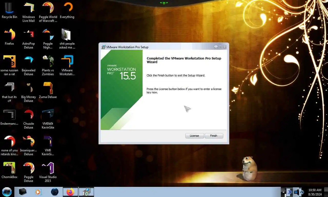This screenshot has width=328, height=197.
Task: Select Big Money Deluxe desktop icon
Action: pyautogui.click(x=29, y=92)
